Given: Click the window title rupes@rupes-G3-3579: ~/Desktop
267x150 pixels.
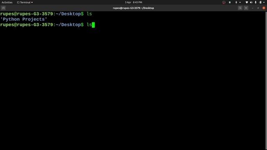Looking at the screenshot, I should (133, 8).
